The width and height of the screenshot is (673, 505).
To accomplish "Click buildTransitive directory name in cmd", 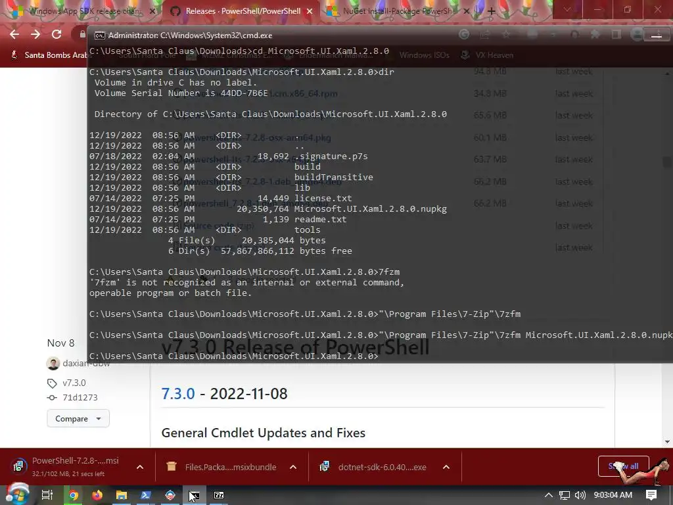I will click(334, 178).
